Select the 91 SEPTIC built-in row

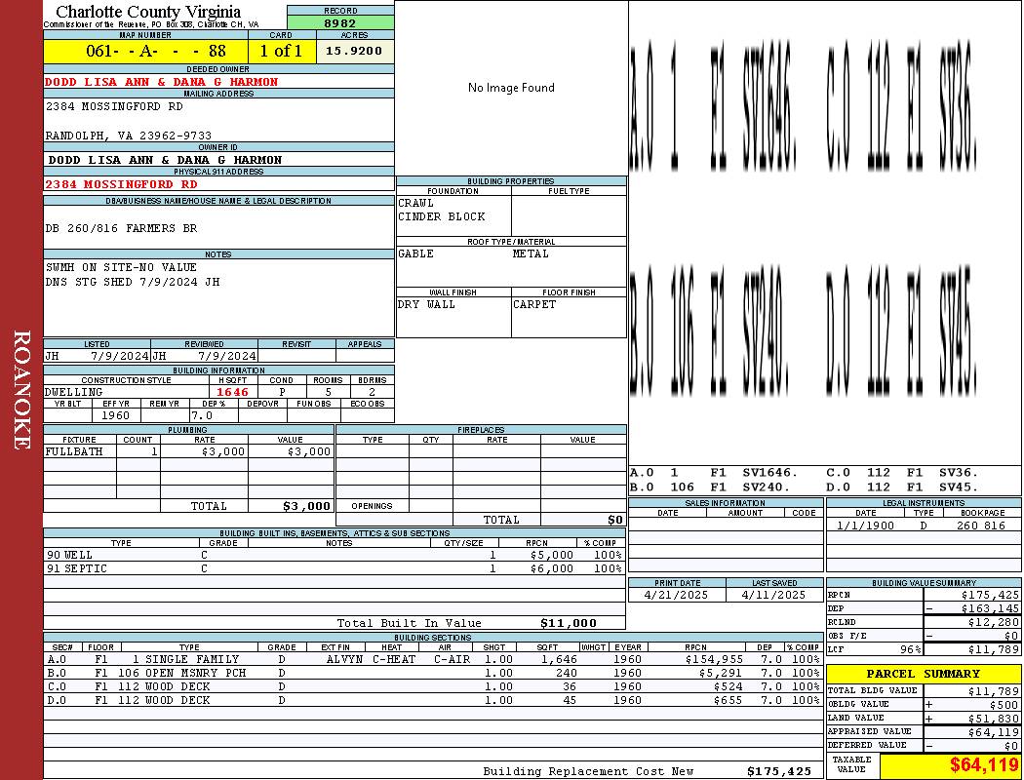pos(335,569)
